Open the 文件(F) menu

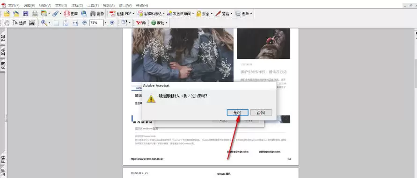coord(14,5)
